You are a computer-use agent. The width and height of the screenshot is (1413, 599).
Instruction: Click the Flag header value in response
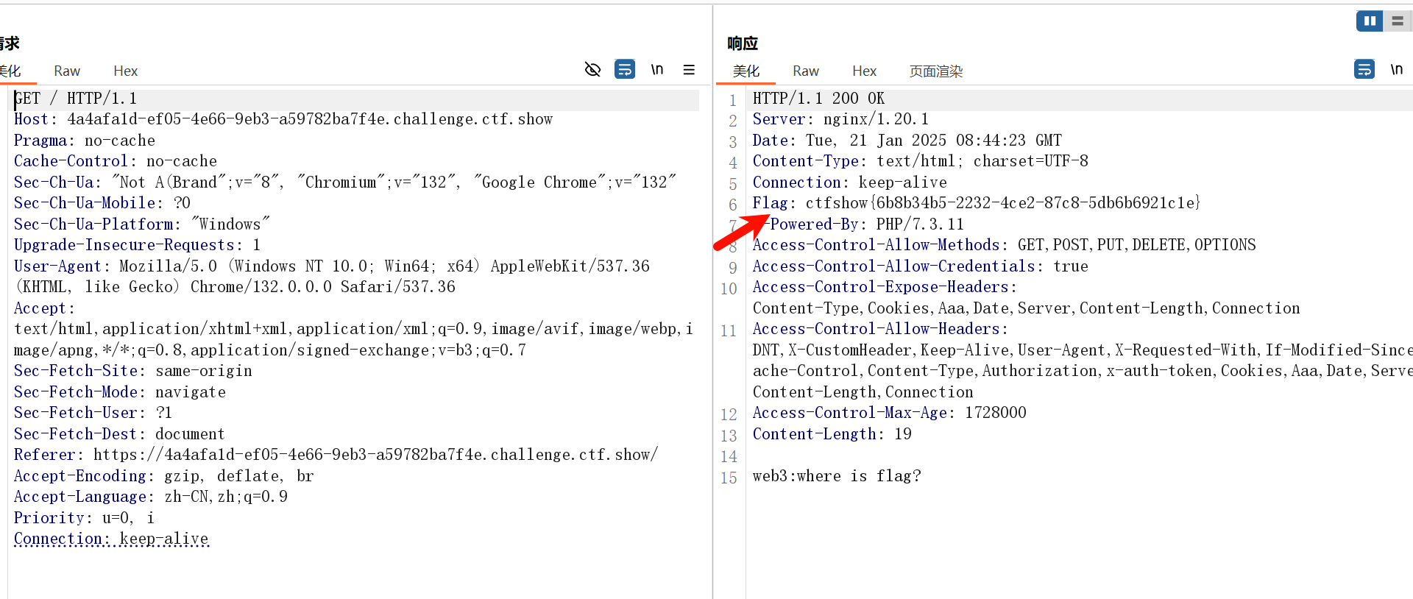1002,203
